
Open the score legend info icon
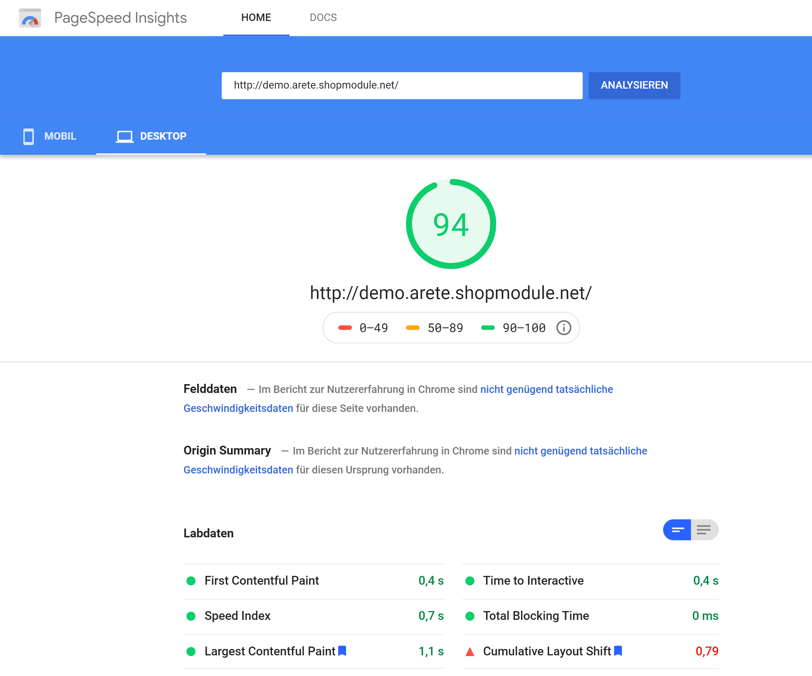pyautogui.click(x=563, y=327)
